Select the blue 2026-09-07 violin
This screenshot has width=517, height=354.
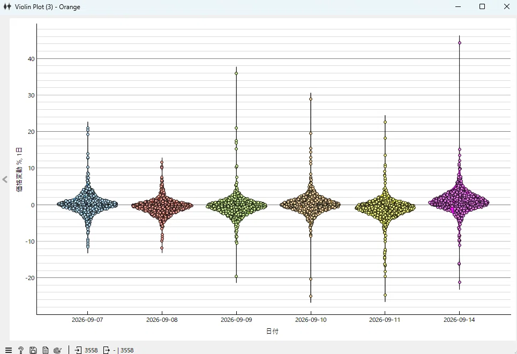click(87, 205)
